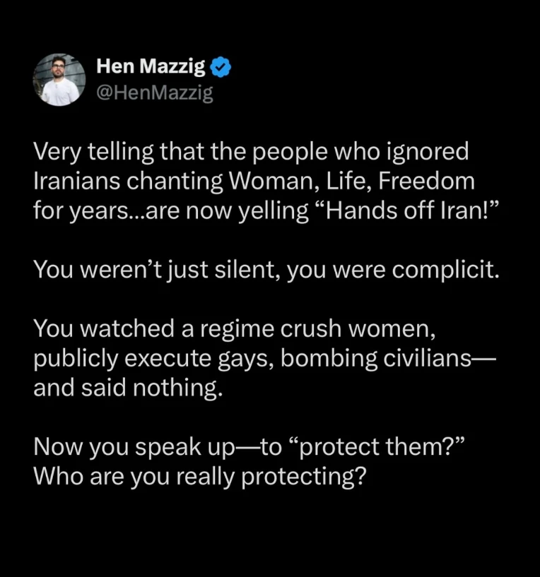Click the blue verified checkmark badge
The image size is (540, 577).
pos(221,67)
